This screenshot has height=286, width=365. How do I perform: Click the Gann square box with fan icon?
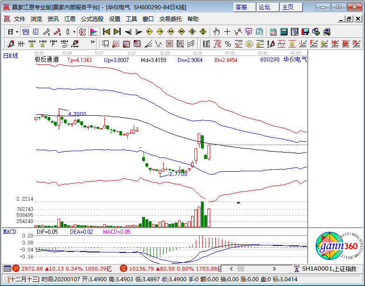point(127,43)
